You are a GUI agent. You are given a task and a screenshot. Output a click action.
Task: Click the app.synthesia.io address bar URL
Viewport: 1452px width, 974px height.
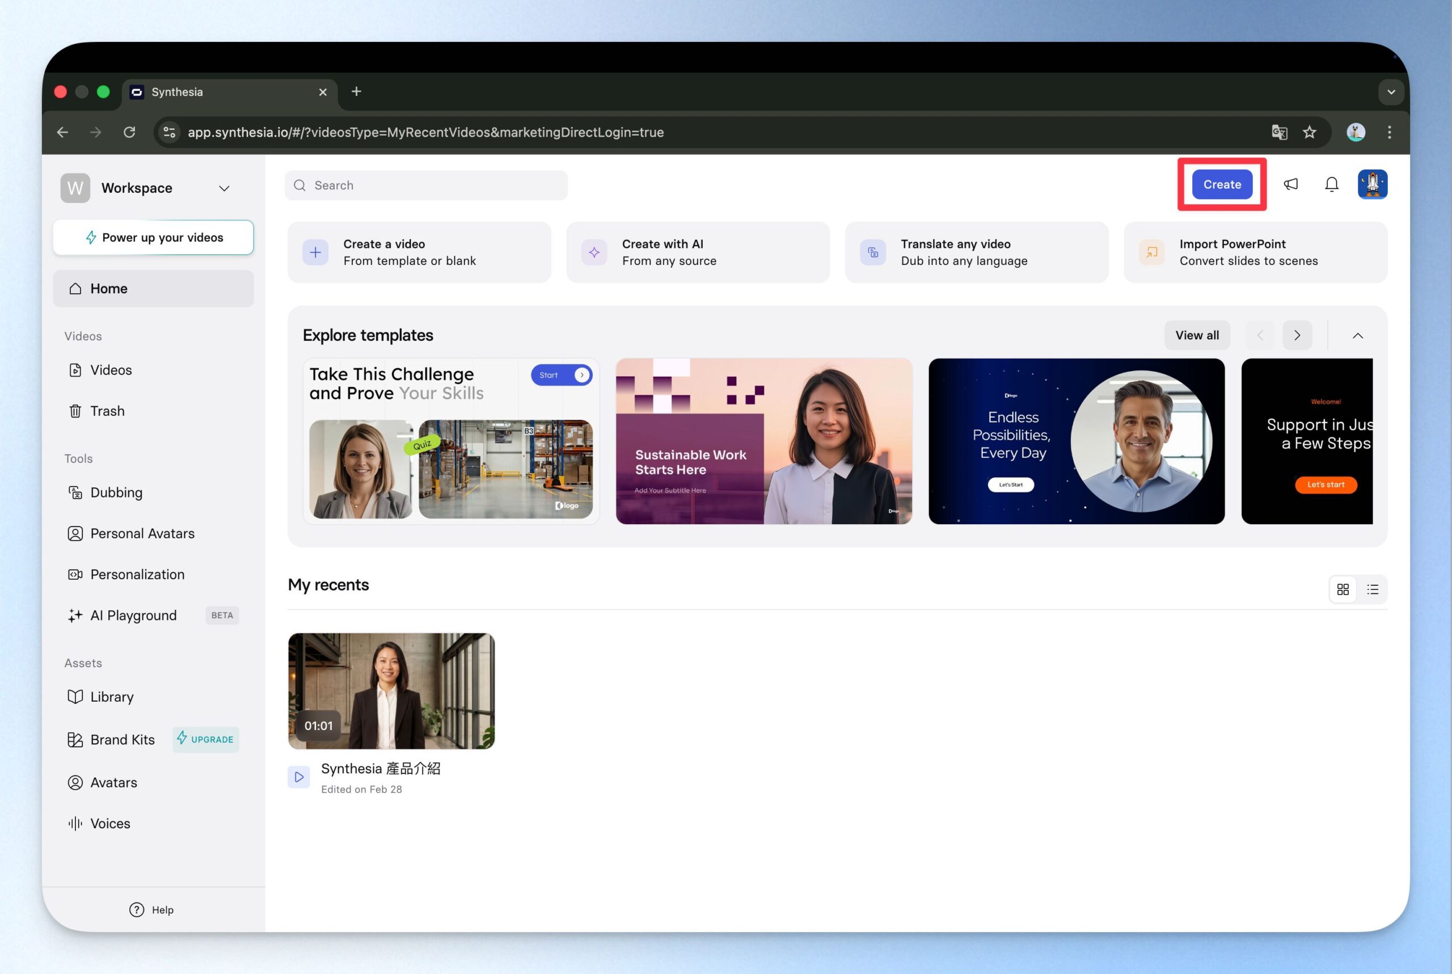click(426, 132)
